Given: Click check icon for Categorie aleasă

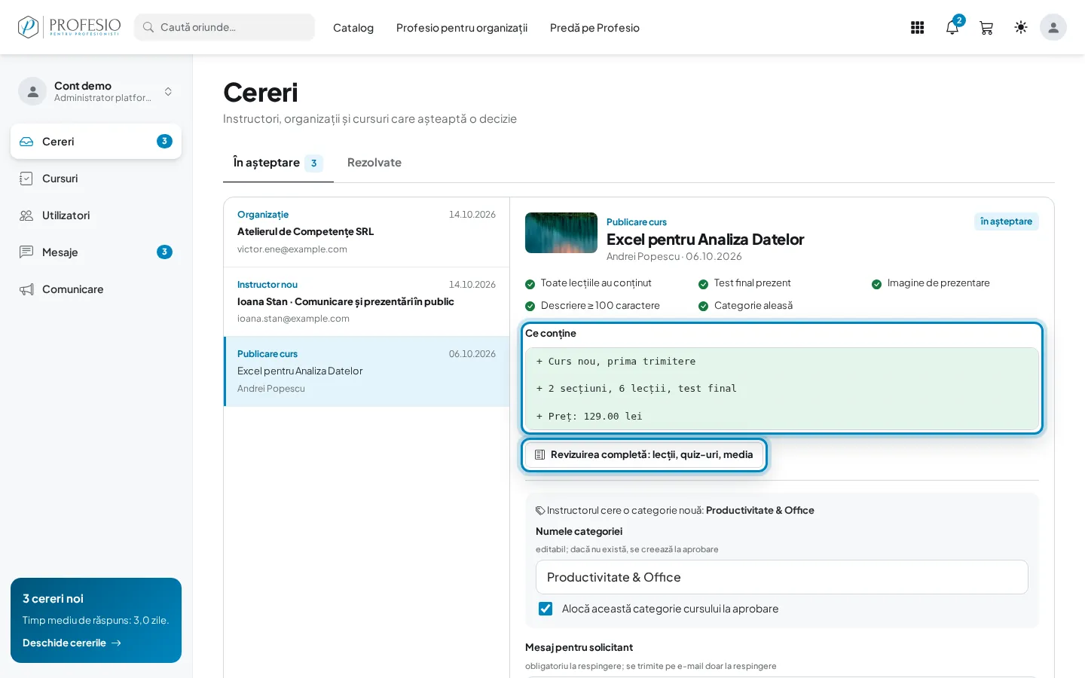Looking at the screenshot, I should click(704, 306).
